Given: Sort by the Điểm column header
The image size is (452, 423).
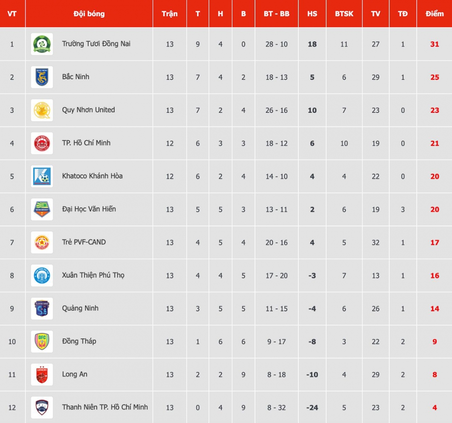Looking at the screenshot, I should click(434, 14).
